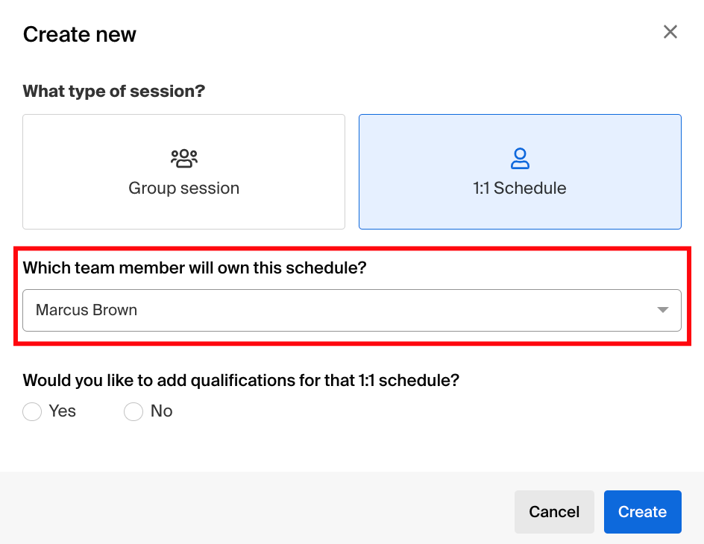
Task: Click the dropdown arrow beside Marcus Brown
Action: pos(662,310)
